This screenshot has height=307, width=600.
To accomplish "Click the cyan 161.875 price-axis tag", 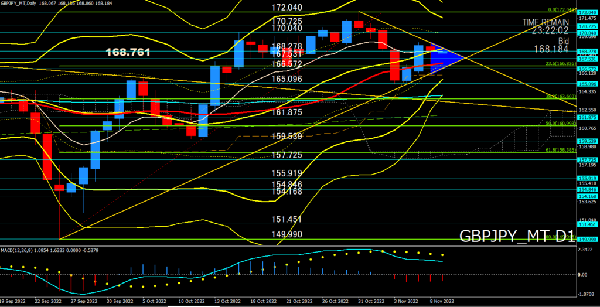I will (588, 117).
